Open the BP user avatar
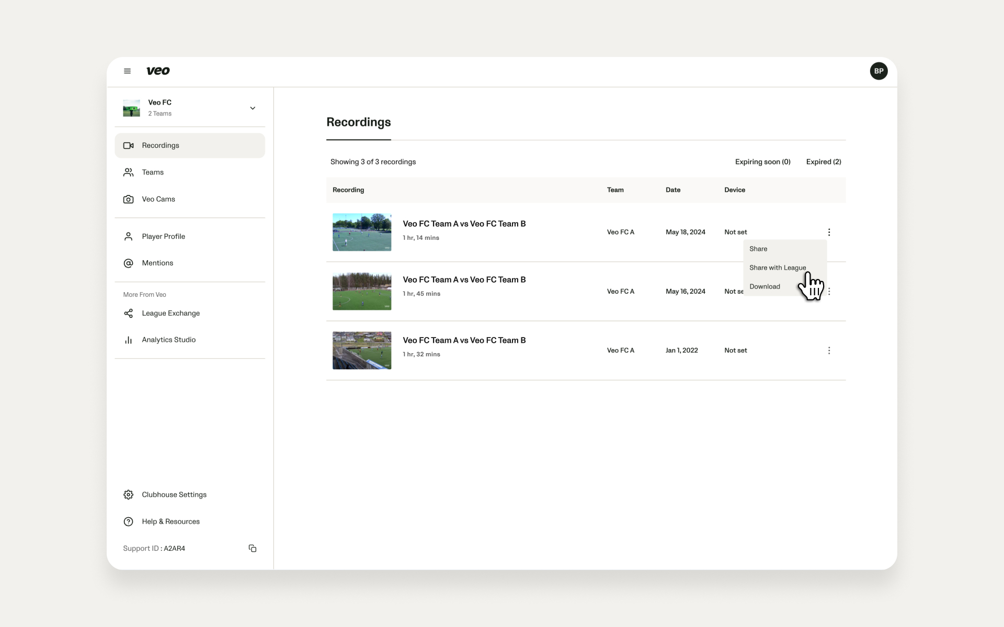This screenshot has width=1004, height=627. coord(878,71)
